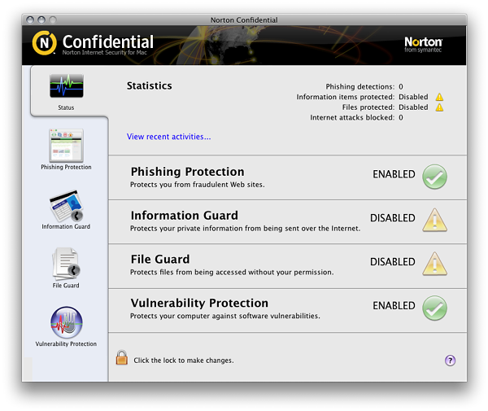Open the Status tab in the sidebar
This screenshot has width=488, height=411.
point(67,90)
